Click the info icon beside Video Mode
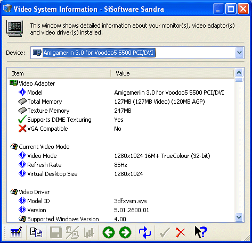This screenshot has height=243, width=252. point(22,156)
